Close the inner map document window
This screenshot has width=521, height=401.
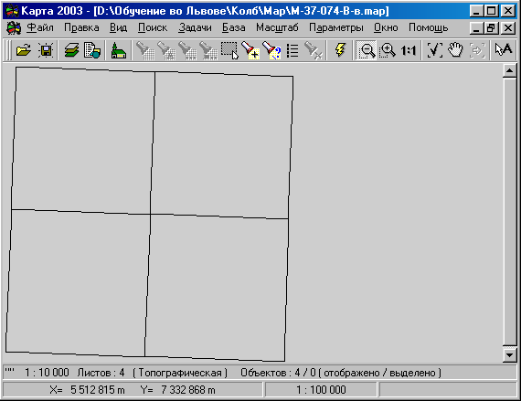508,28
